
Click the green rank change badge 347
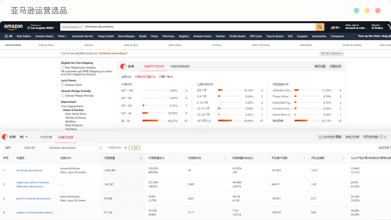click(135, 148)
